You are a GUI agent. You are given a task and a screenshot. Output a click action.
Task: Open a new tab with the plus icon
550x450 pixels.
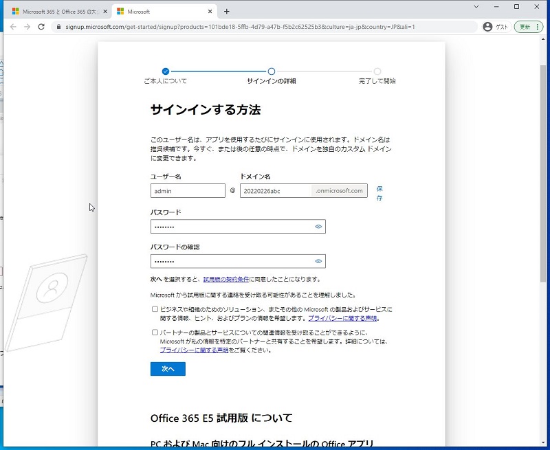227,12
